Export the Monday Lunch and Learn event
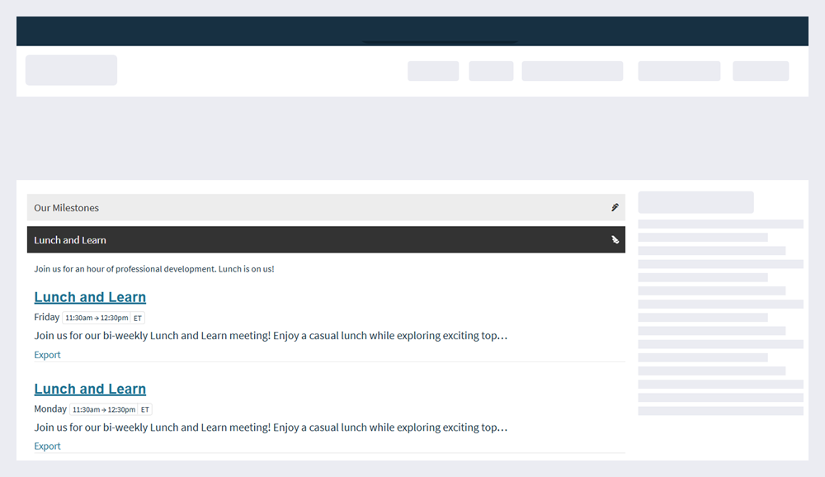The height and width of the screenshot is (477, 825). [47, 446]
